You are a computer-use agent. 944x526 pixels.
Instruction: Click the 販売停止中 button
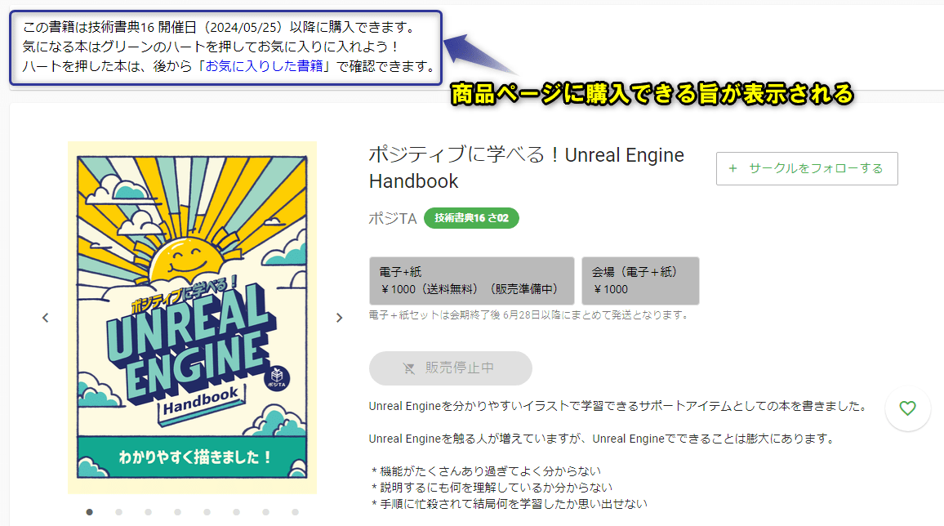pos(450,368)
